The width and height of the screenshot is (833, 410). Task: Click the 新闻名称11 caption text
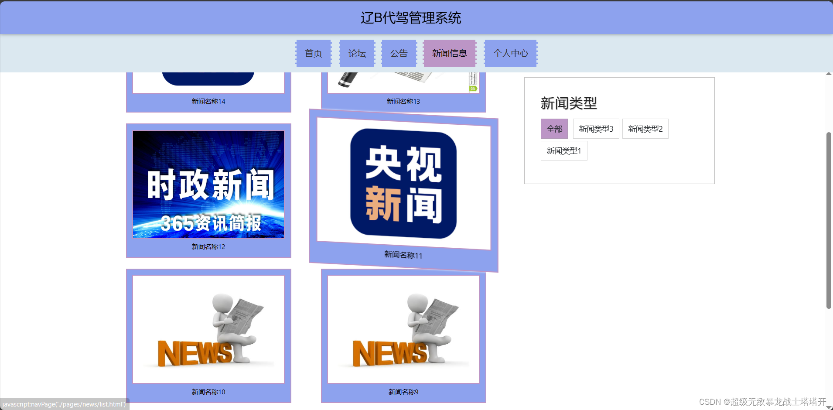click(403, 255)
